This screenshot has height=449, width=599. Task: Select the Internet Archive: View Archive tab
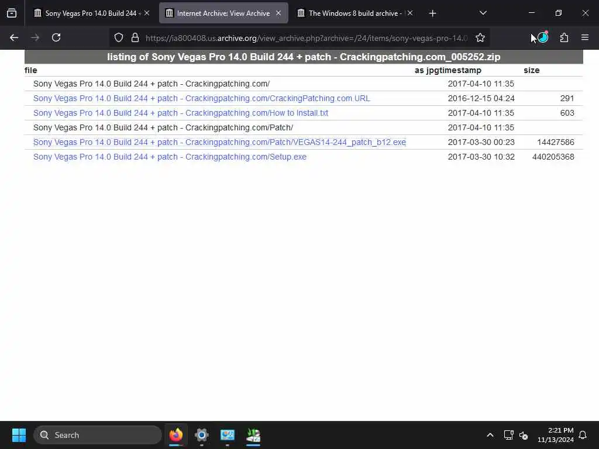(223, 13)
